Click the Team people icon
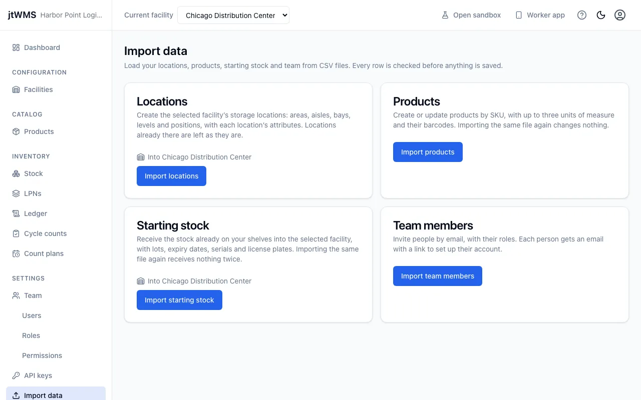 [16, 295]
